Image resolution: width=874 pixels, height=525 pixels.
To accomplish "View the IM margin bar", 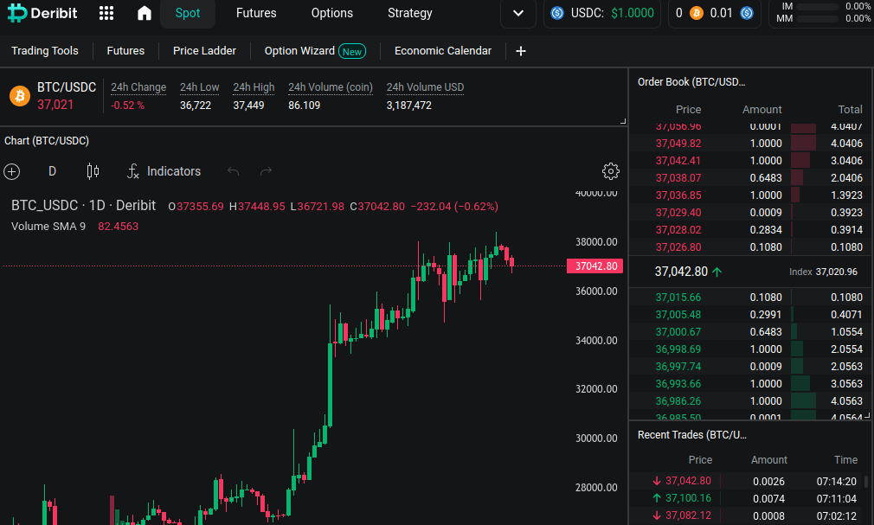I will coord(815,7).
